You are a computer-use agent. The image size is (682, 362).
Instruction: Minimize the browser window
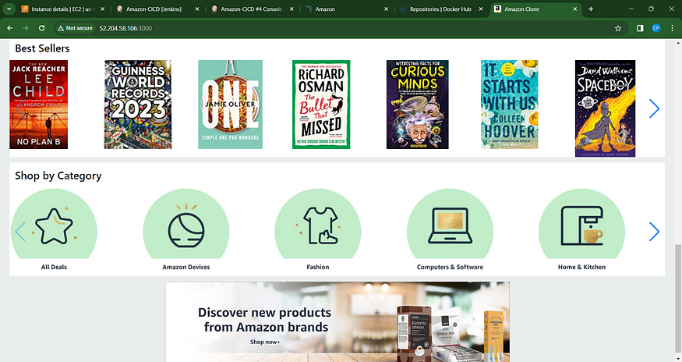point(631,9)
